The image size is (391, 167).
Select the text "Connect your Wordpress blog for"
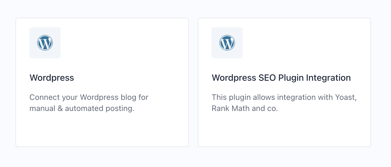89,97
